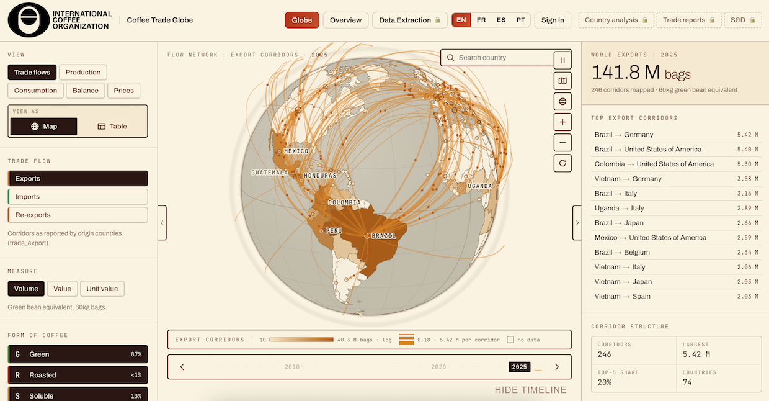The width and height of the screenshot is (769, 401).
Task: Jump to 2020 on the timeline
Action: 438,367
